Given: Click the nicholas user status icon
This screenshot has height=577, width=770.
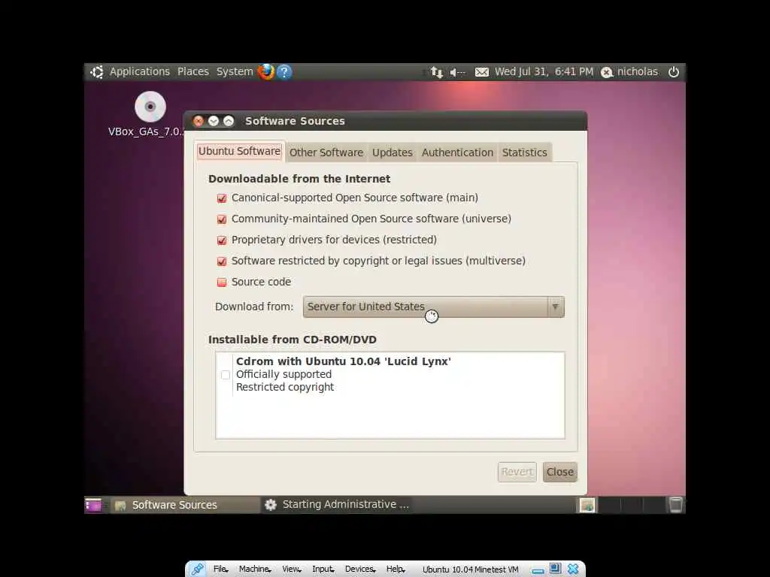Looking at the screenshot, I should pyautogui.click(x=607, y=72).
